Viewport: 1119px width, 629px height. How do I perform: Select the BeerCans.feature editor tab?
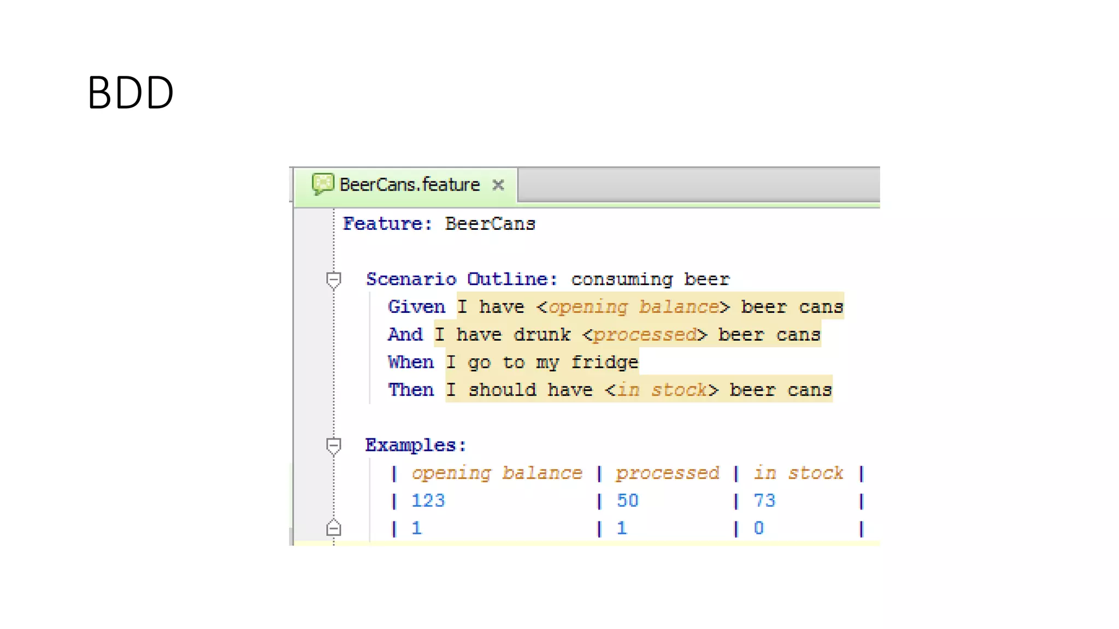409,185
